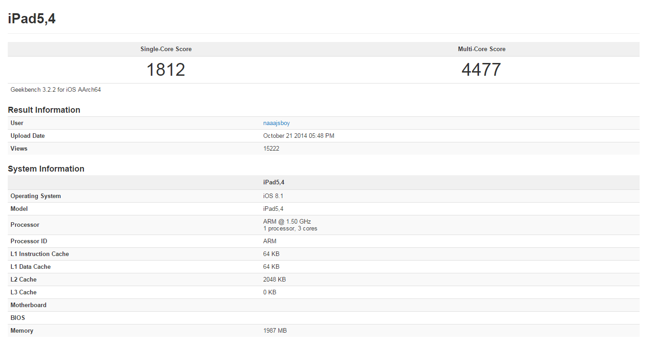The width and height of the screenshot is (646, 345).
Task: Select the multi-core score 4477
Action: pos(481,70)
